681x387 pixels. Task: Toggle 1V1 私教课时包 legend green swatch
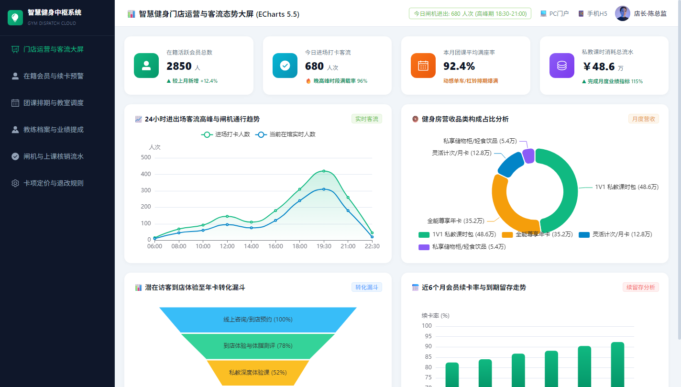[x=424, y=234]
